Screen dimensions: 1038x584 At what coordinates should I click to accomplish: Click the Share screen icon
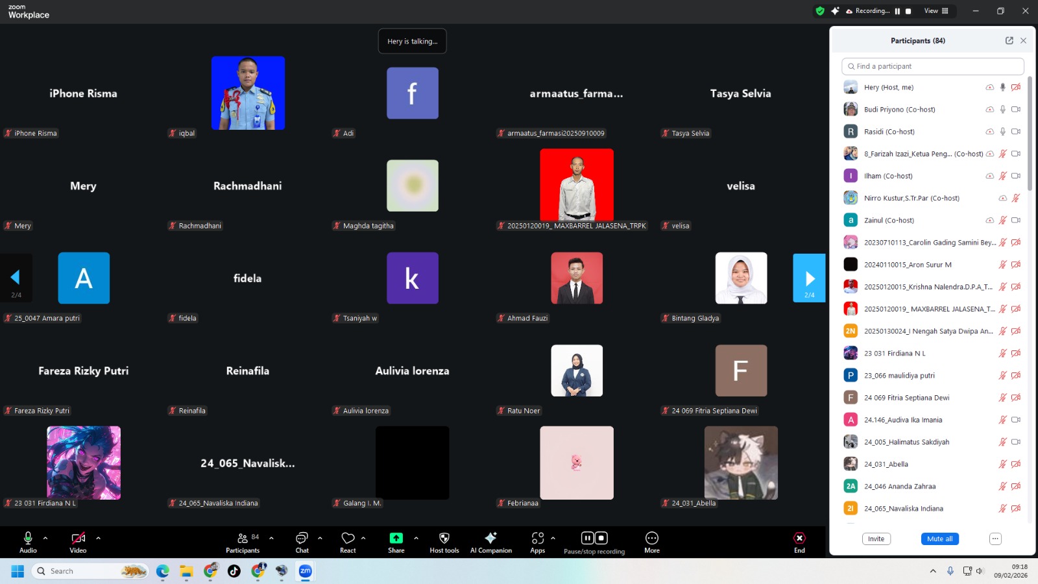click(x=396, y=539)
